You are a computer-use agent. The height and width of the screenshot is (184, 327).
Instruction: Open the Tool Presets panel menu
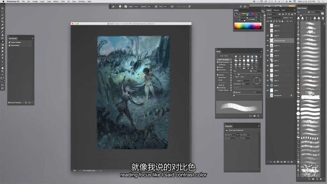pyautogui.click(x=33, y=38)
